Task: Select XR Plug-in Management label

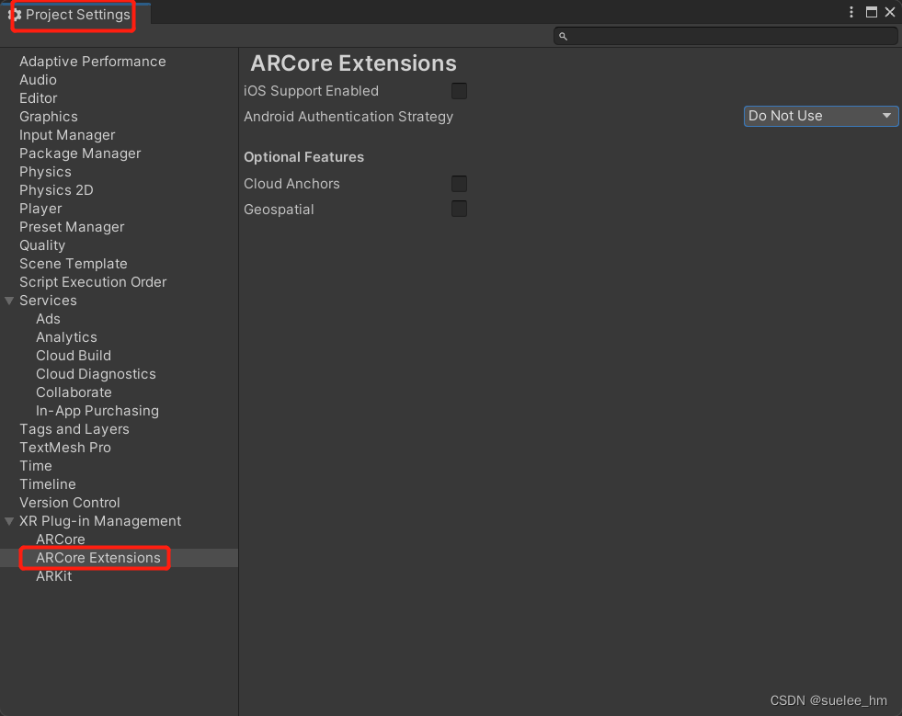Action: 100,522
